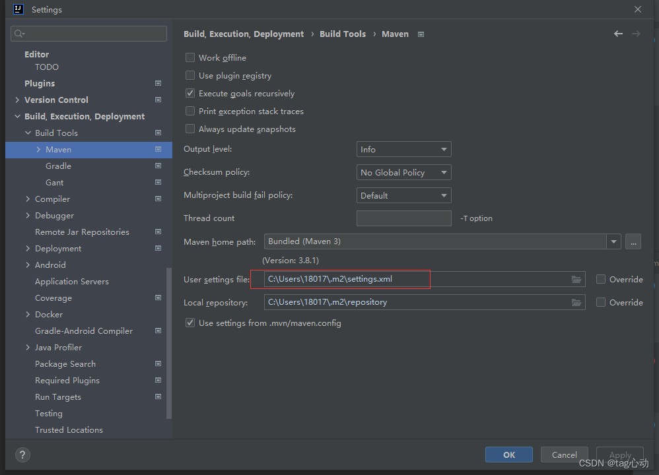Uncheck Use settings from .mvn/maven.config
Viewport: 659px width, 475px height.
[x=190, y=323]
